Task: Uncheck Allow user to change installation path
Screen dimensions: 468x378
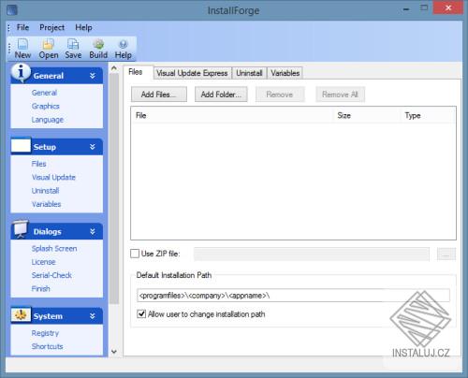Action: coord(141,313)
